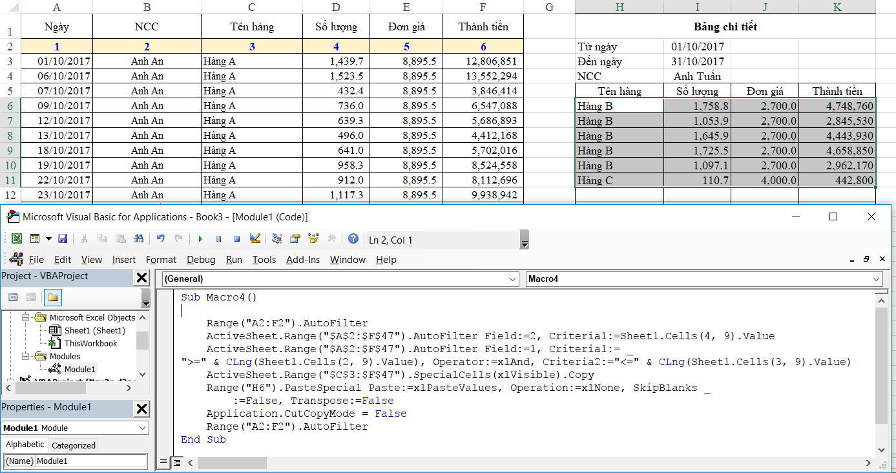Image resolution: width=896 pixels, height=473 pixels.
Task: Run the macro with the green play icon
Action: click(200, 239)
